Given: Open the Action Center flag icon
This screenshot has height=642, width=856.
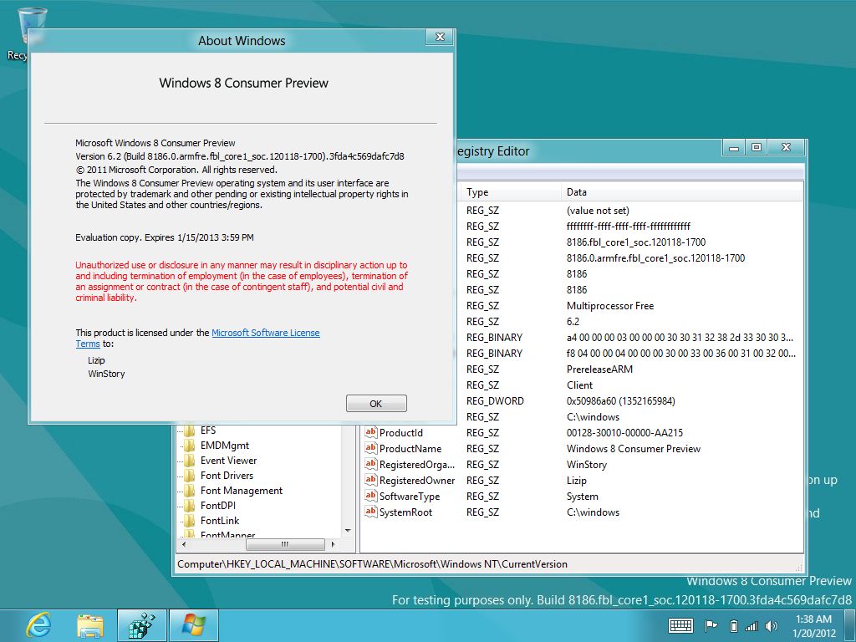Looking at the screenshot, I should tap(711, 625).
